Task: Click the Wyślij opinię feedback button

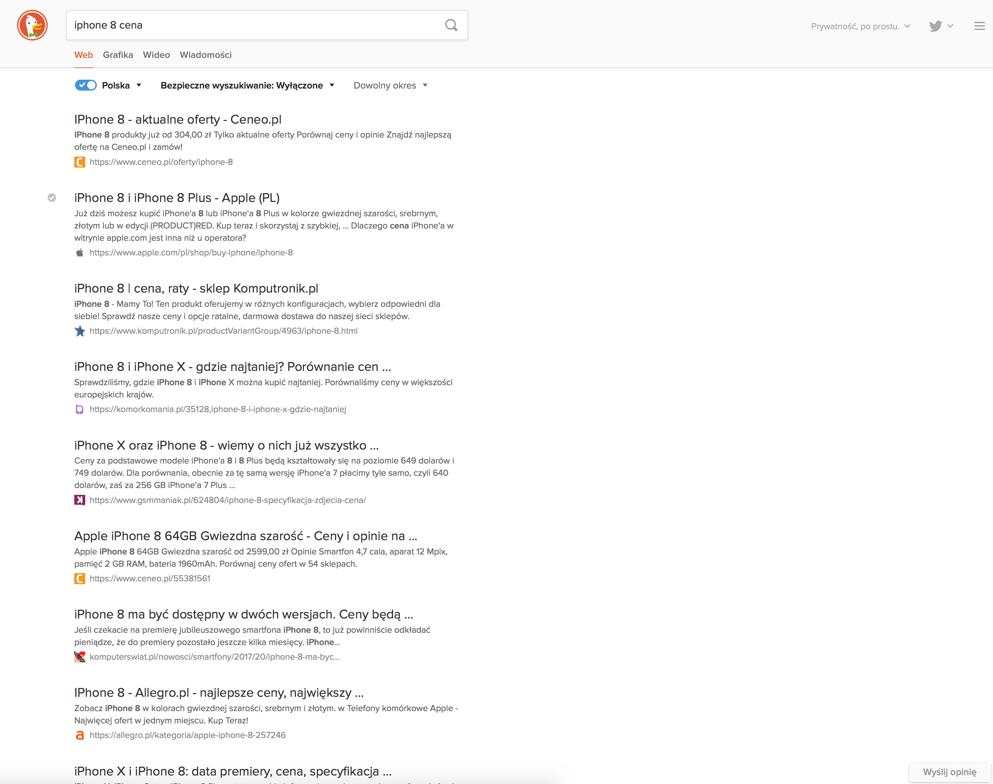Action: tap(950, 772)
